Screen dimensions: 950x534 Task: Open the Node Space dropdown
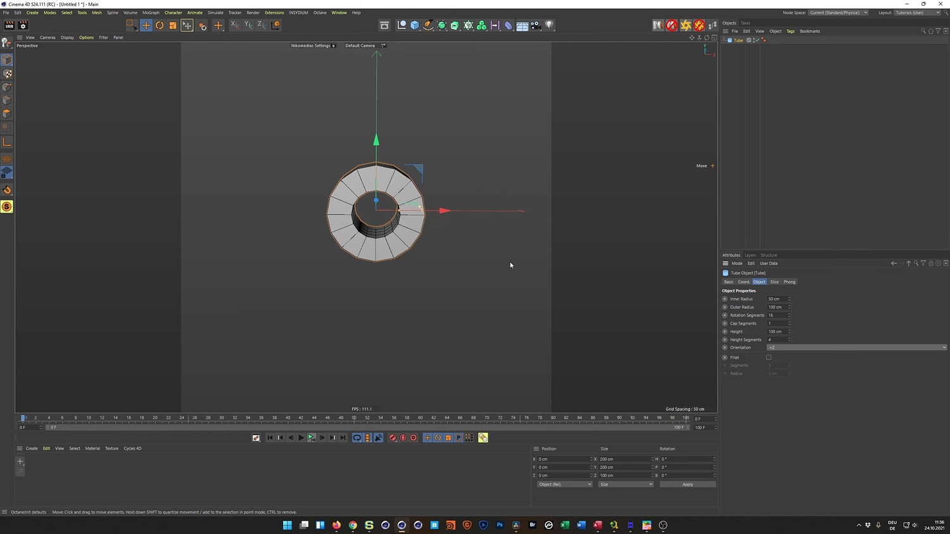(x=839, y=13)
